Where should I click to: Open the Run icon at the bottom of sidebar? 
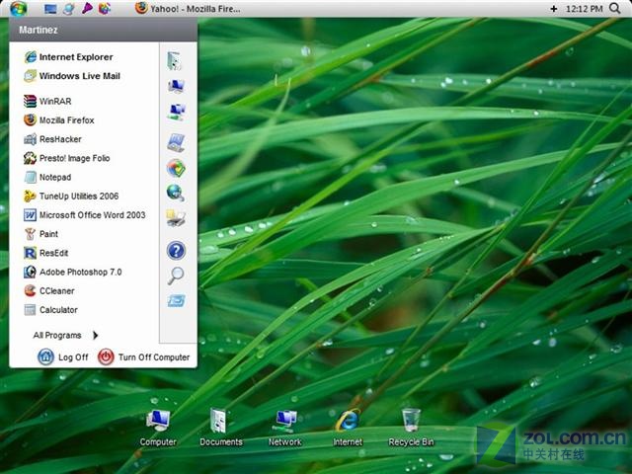coord(176,300)
